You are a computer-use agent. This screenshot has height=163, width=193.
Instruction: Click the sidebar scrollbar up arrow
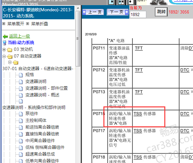[78, 8]
